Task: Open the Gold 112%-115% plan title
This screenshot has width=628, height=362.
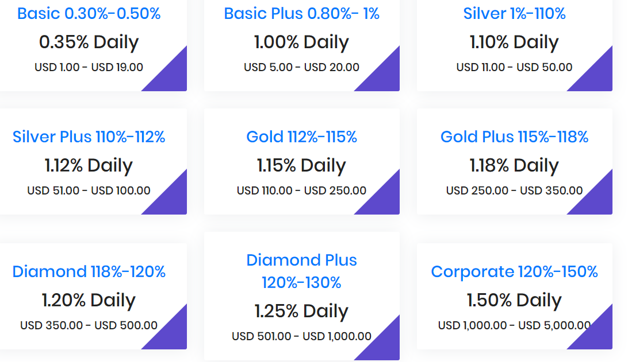Action: (x=301, y=137)
